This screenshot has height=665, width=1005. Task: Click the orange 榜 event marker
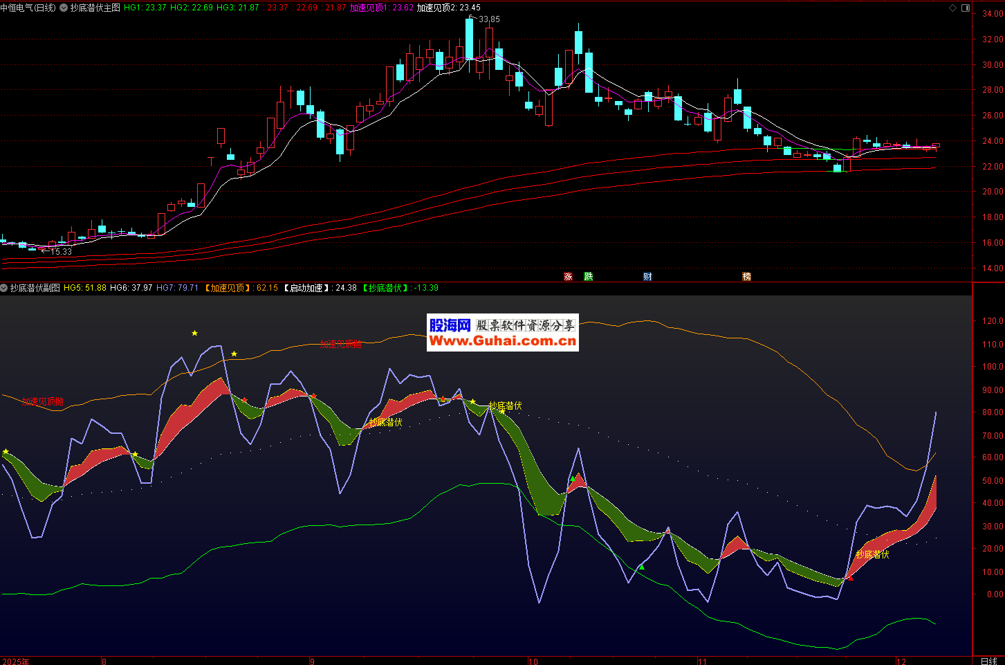746,277
